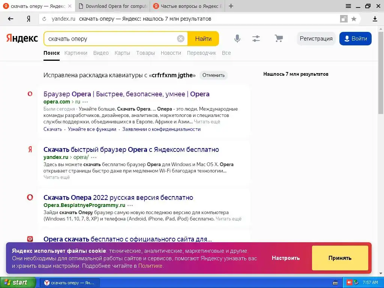Open taskbar item 'скачать оперу — Ян...'
Viewport: 384px width, 288px height.
tap(69, 283)
